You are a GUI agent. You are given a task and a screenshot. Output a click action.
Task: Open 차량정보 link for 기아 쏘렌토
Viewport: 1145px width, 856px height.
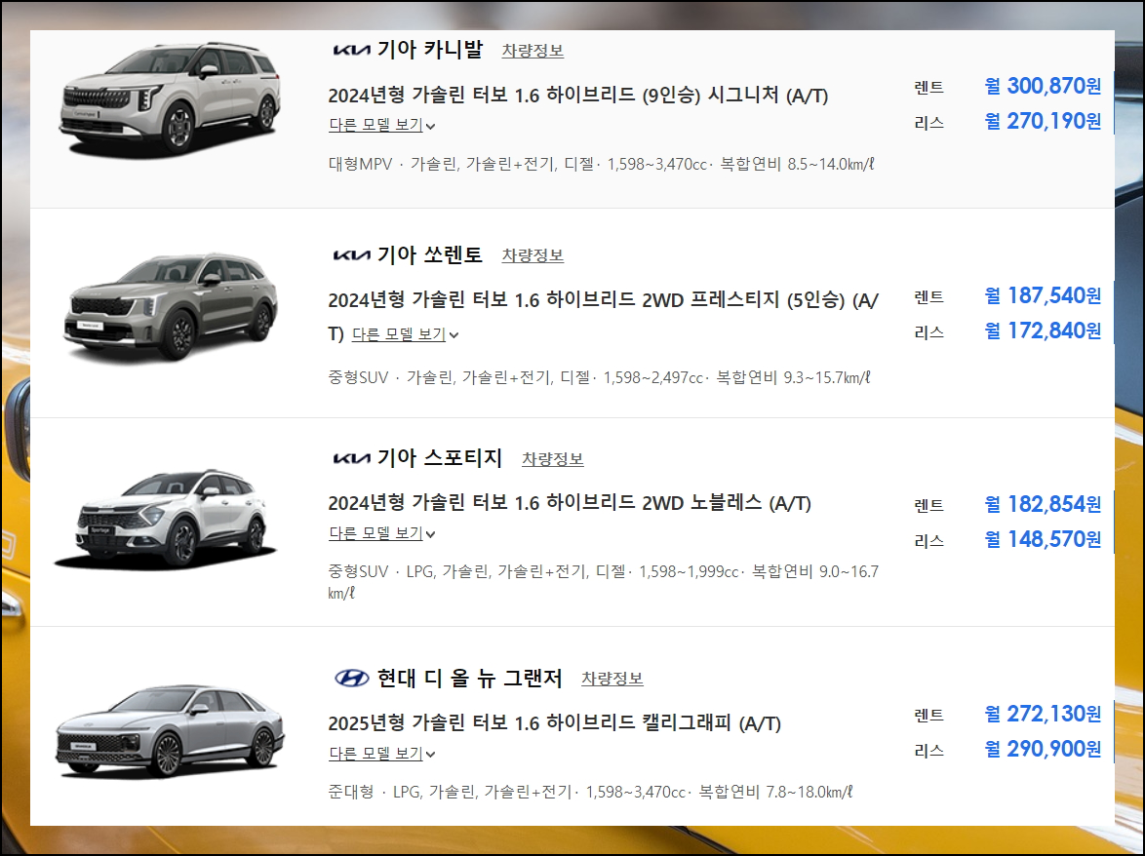[x=533, y=255]
